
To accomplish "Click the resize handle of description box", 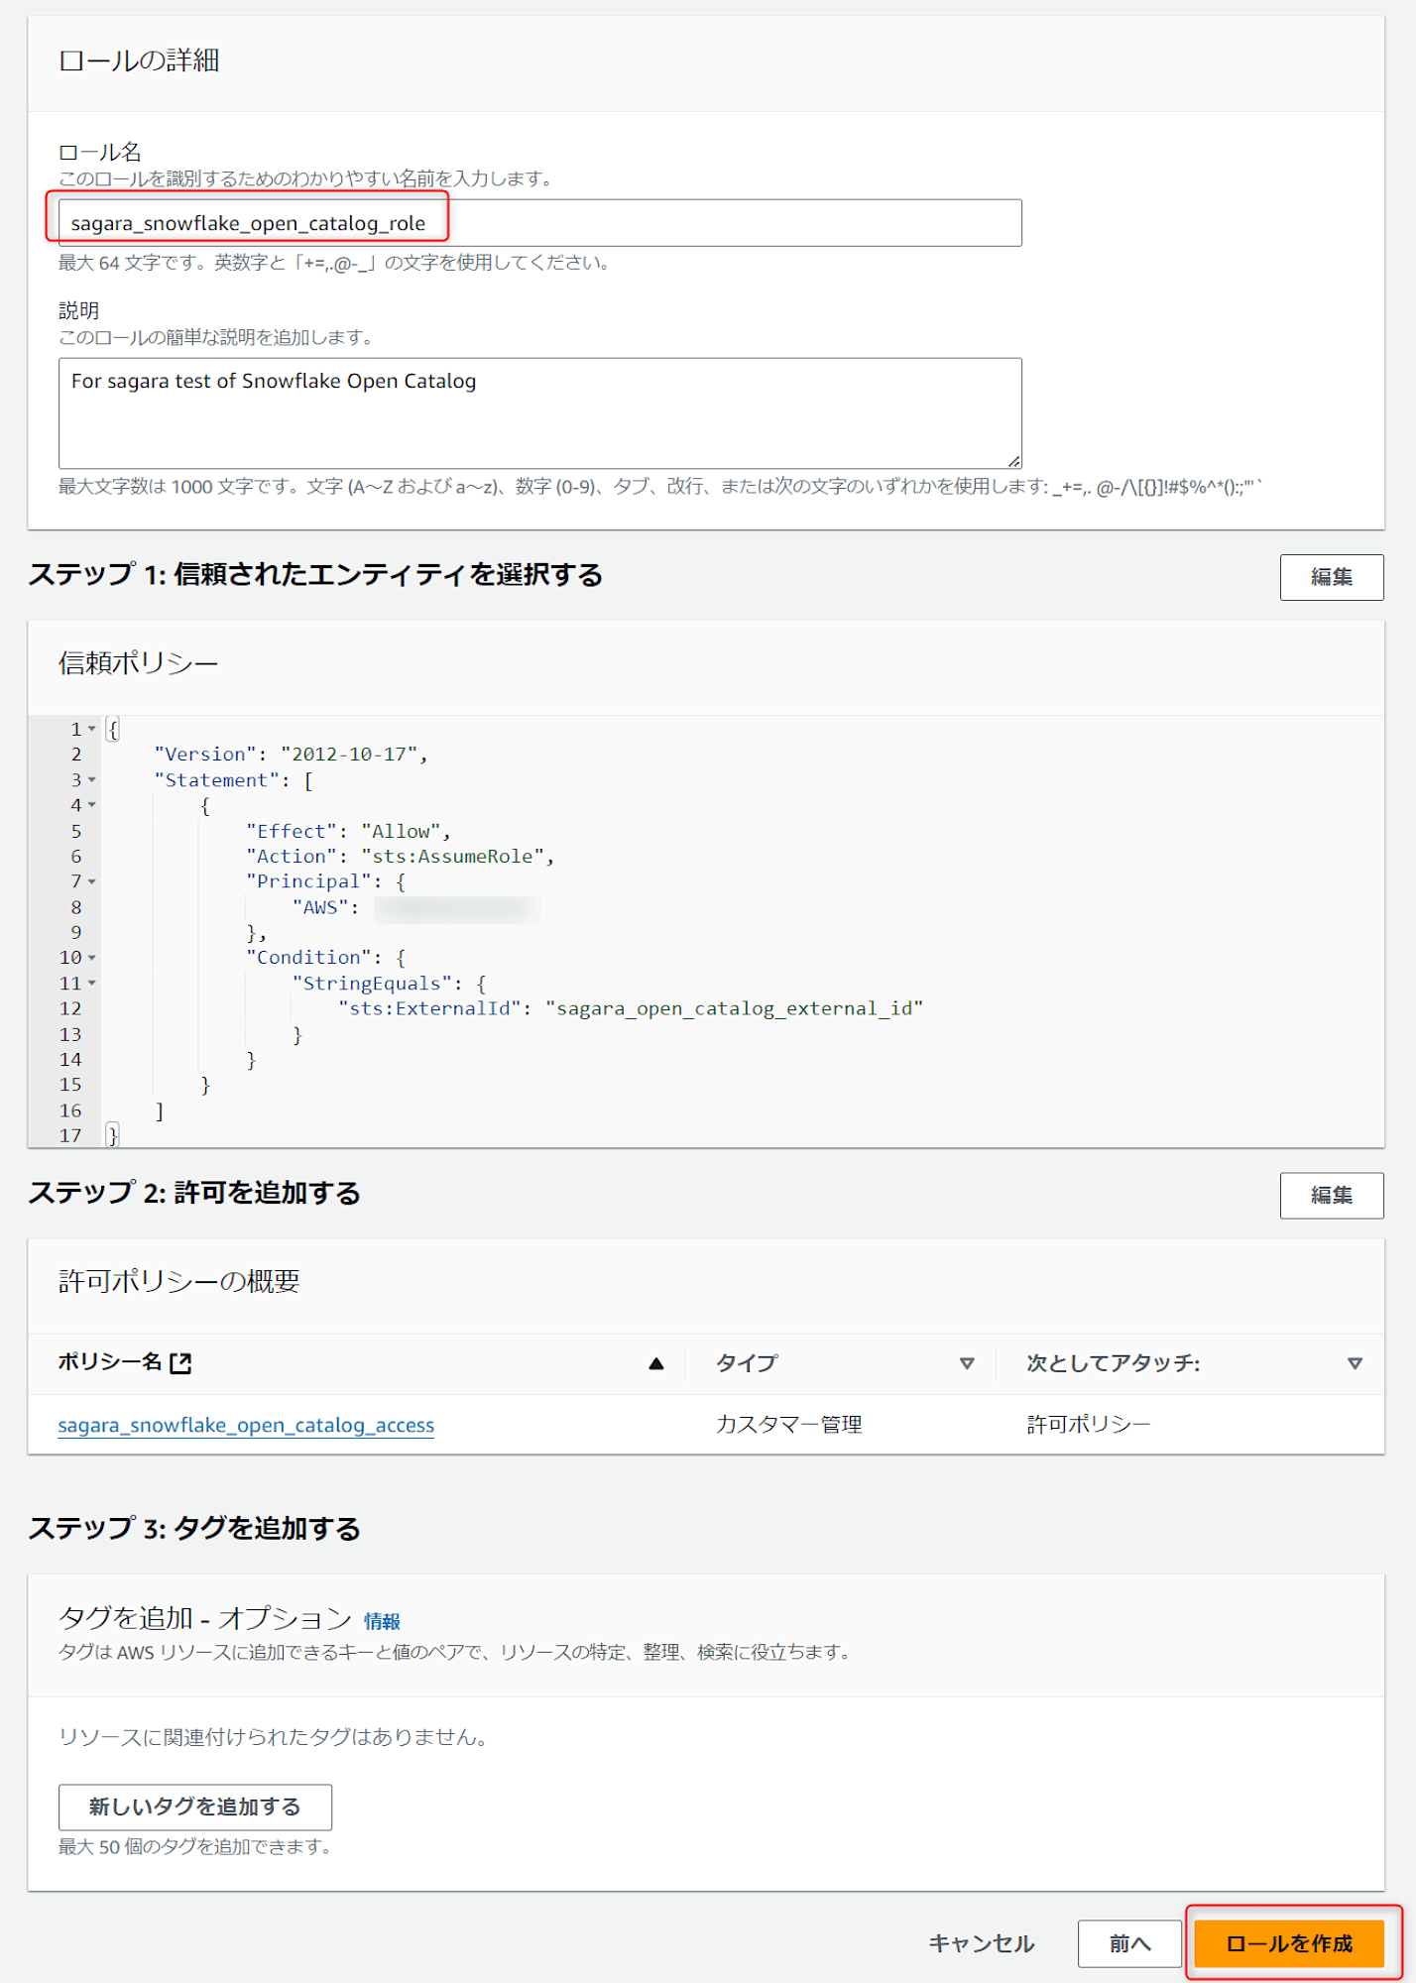I will tap(1013, 461).
